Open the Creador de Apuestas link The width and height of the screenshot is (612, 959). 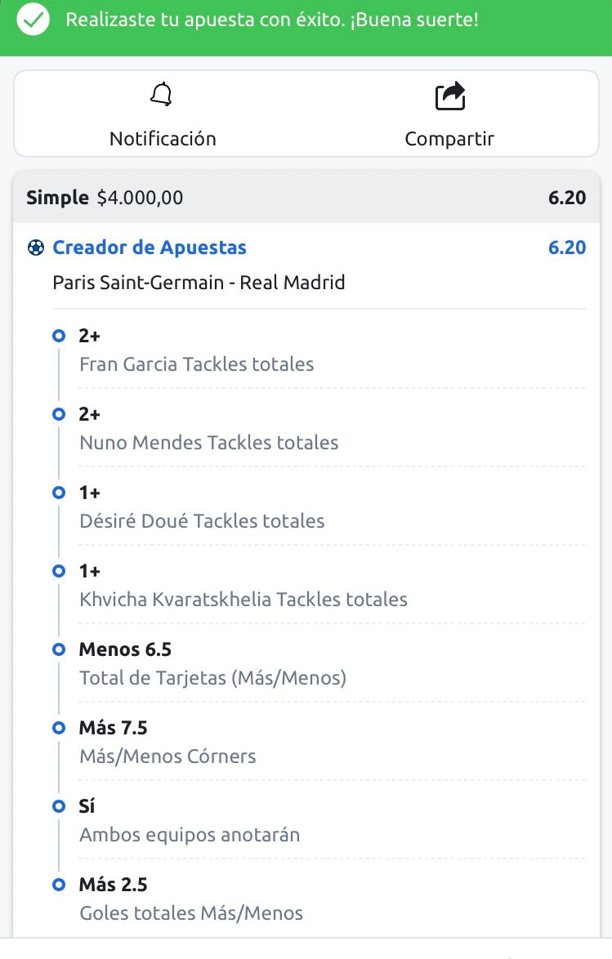(x=150, y=248)
